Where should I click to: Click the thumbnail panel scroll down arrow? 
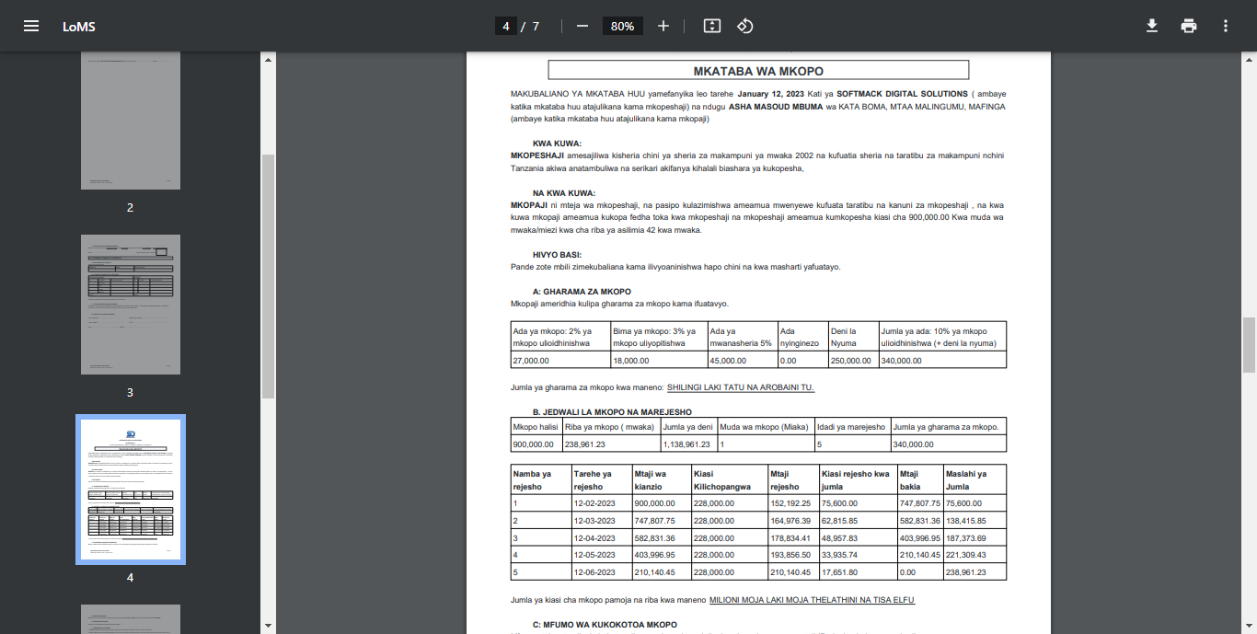point(269,626)
